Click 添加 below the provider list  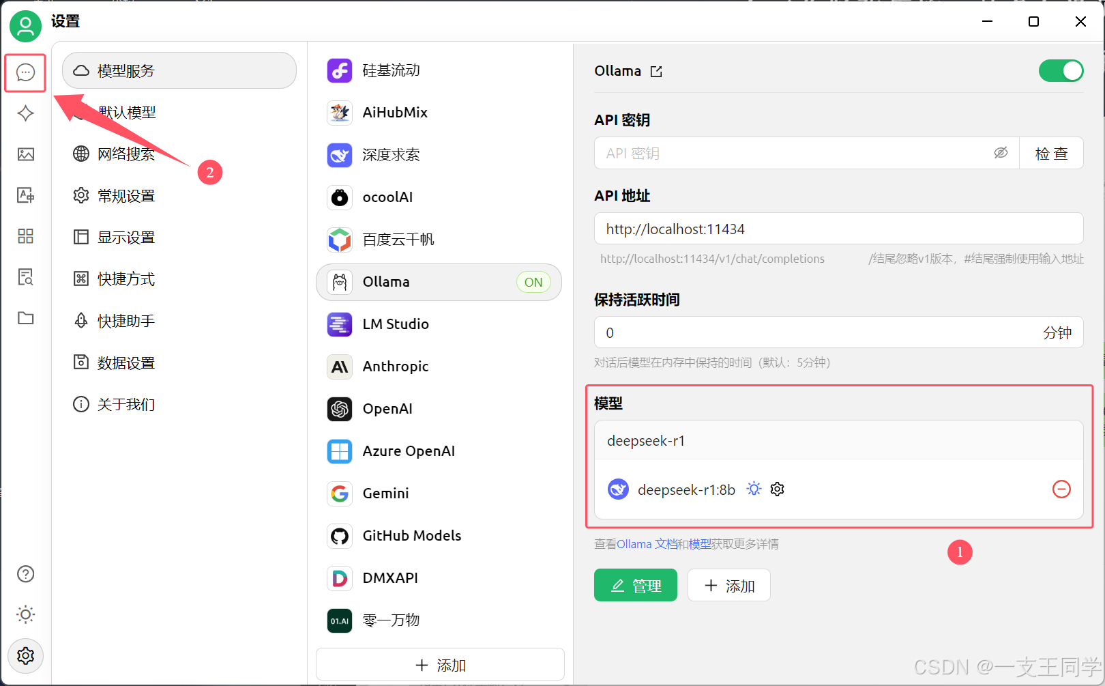pyautogui.click(x=440, y=665)
